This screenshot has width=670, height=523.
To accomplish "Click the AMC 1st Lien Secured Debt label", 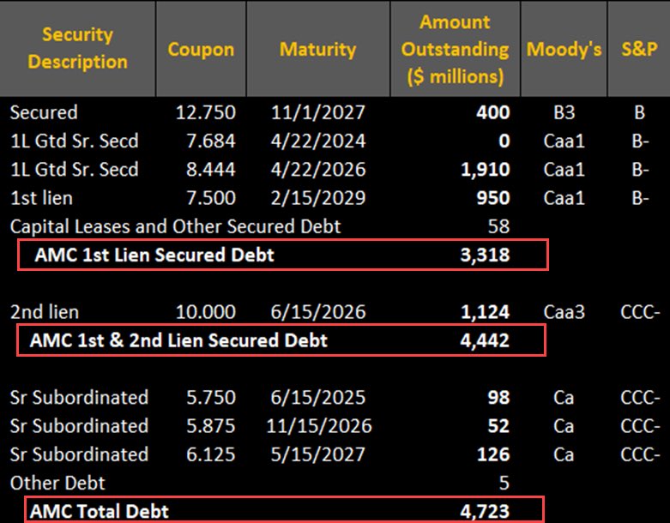I will click(x=154, y=255).
